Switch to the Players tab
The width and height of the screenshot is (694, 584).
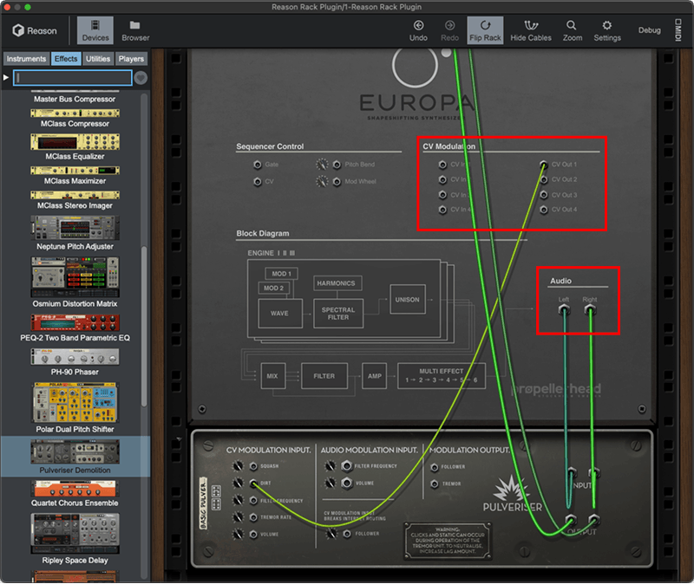click(131, 59)
